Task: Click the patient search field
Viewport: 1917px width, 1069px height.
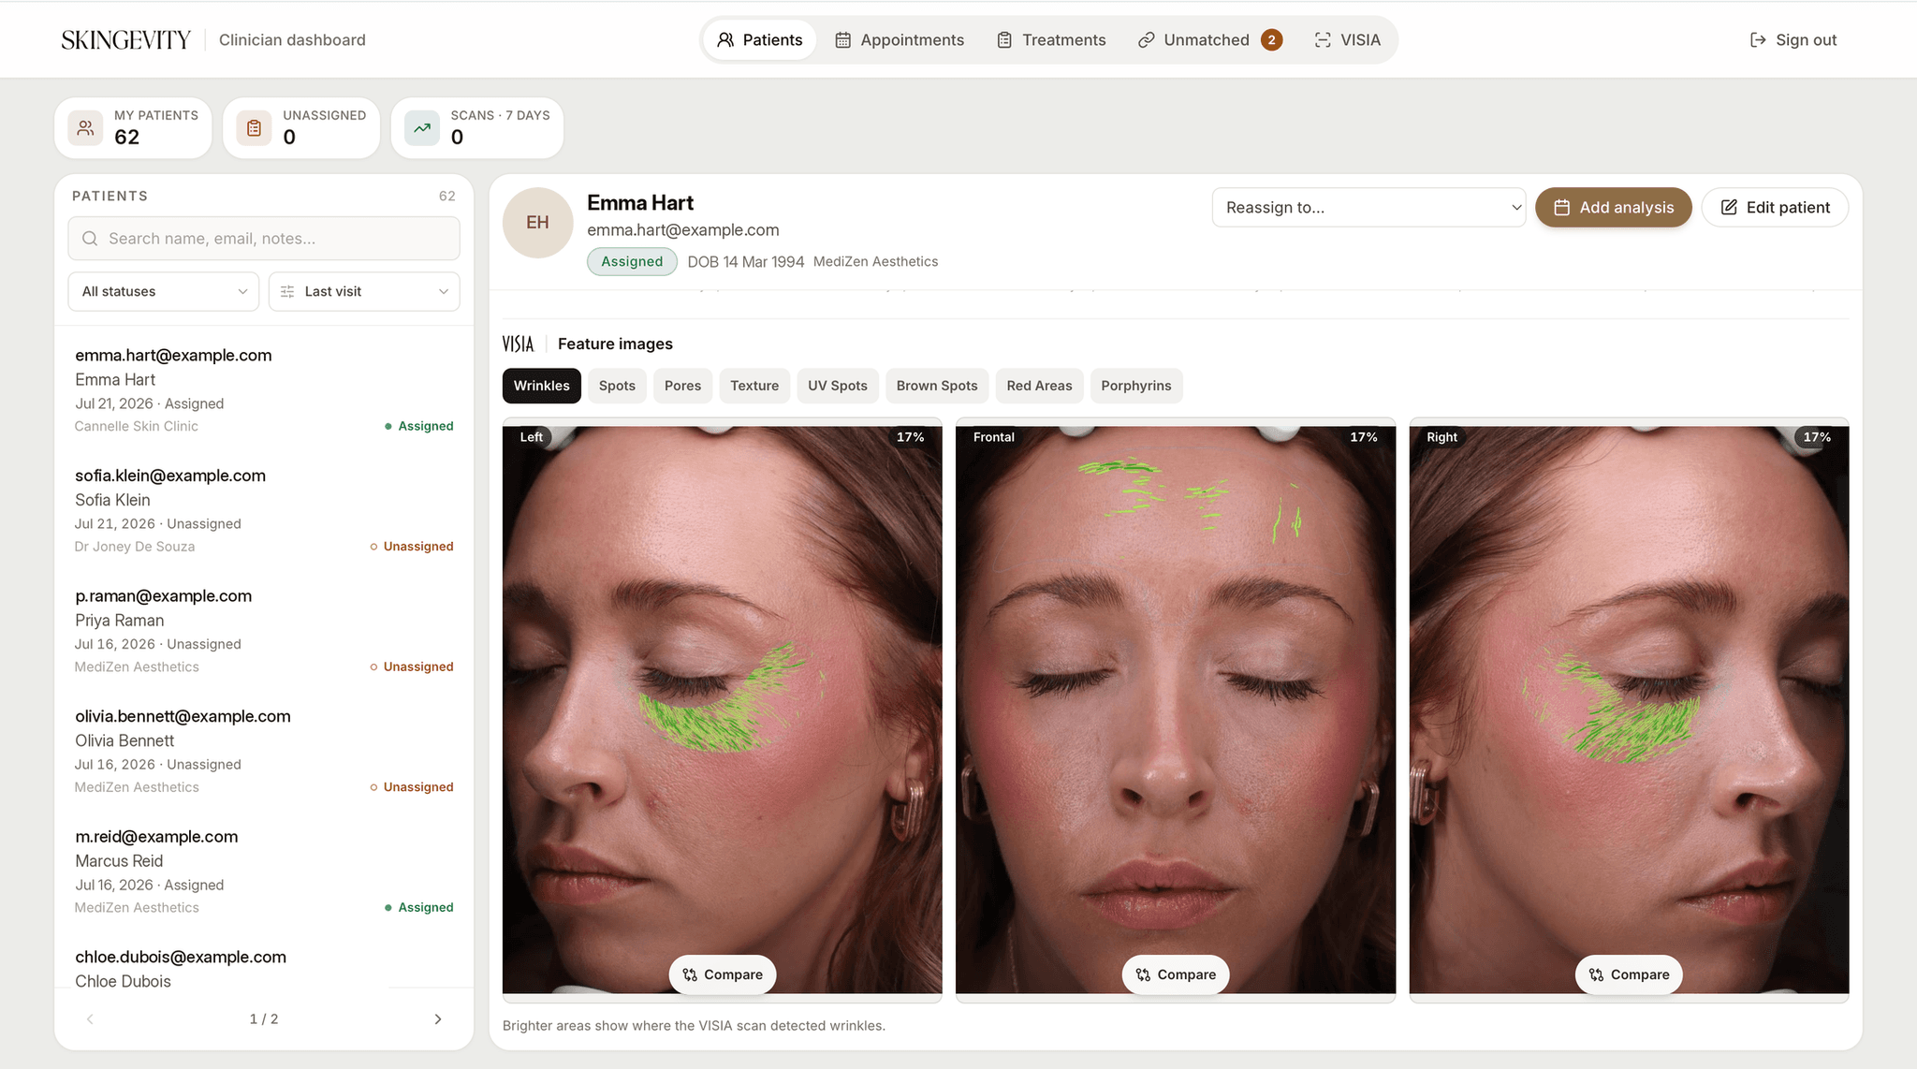Action: [264, 239]
